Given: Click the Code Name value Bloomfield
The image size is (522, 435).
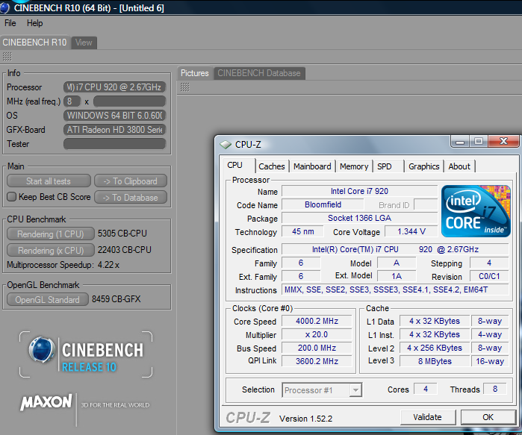Looking at the screenshot, I should point(323,204).
